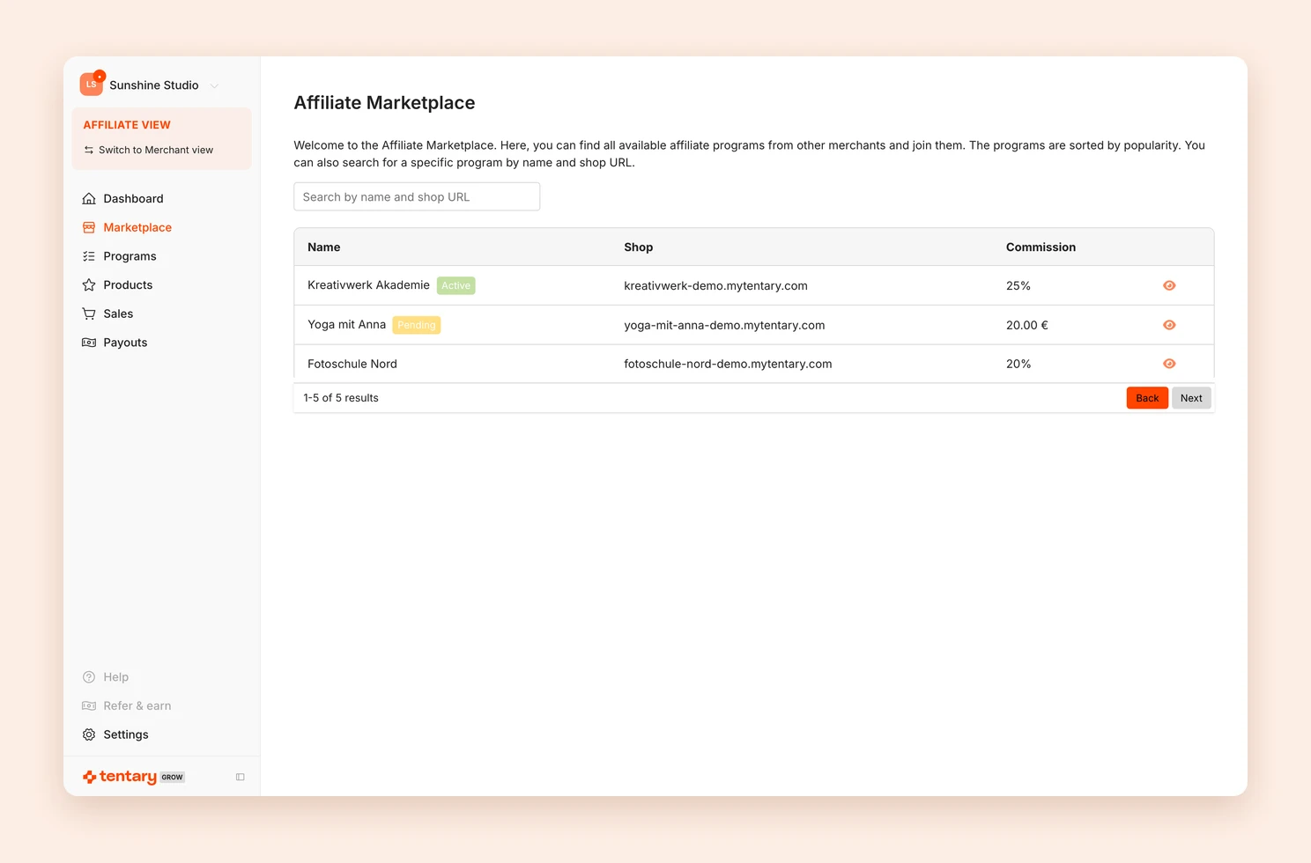Click the Pending status badge
This screenshot has height=863, width=1311.
[417, 325]
